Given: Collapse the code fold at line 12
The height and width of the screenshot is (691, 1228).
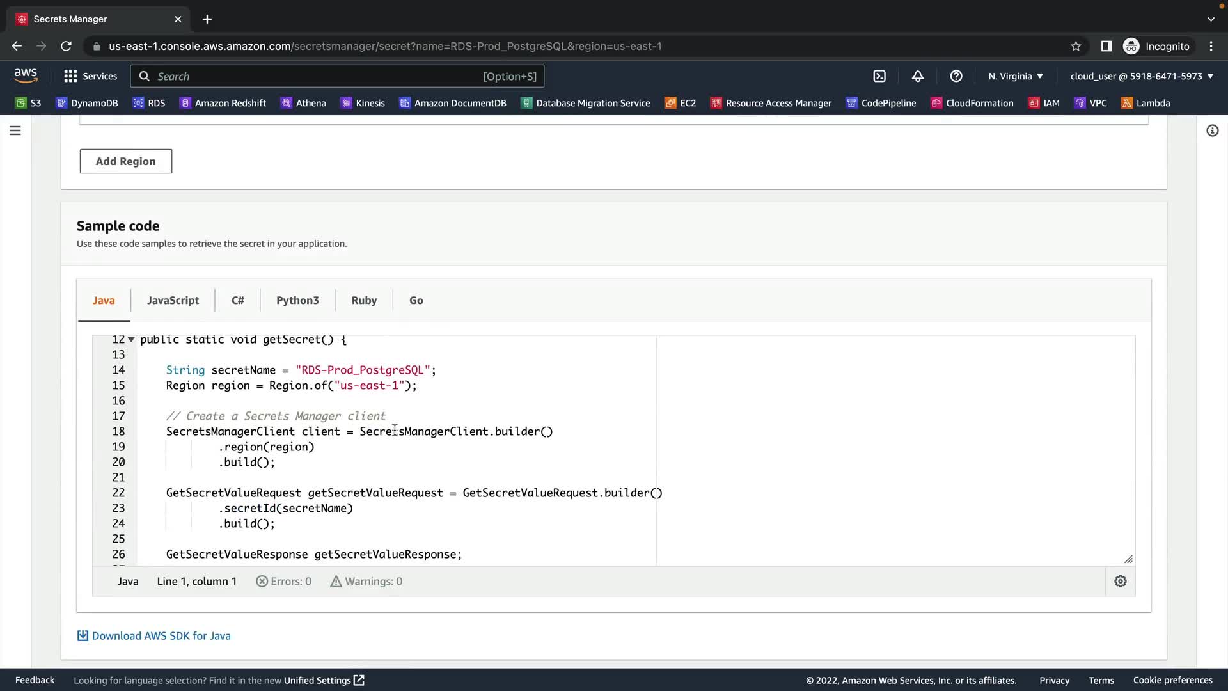Looking at the screenshot, I should (x=131, y=340).
